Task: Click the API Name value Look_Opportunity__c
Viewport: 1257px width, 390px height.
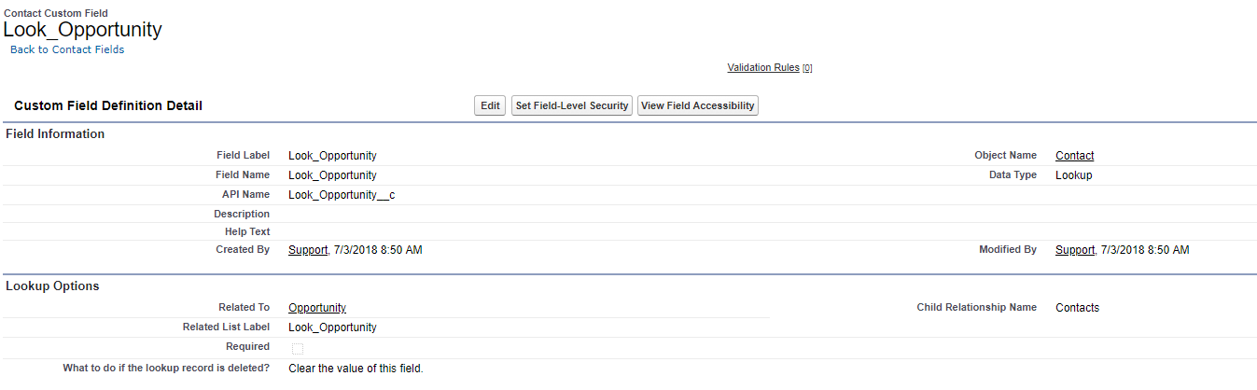Action: (x=342, y=195)
